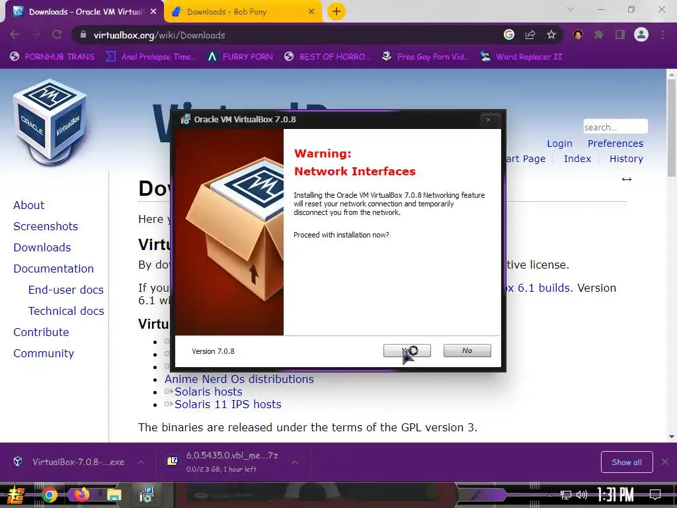Switch to the Downloads - Bob Pony tab
Screen dimensions: 677x508
[242, 12]
